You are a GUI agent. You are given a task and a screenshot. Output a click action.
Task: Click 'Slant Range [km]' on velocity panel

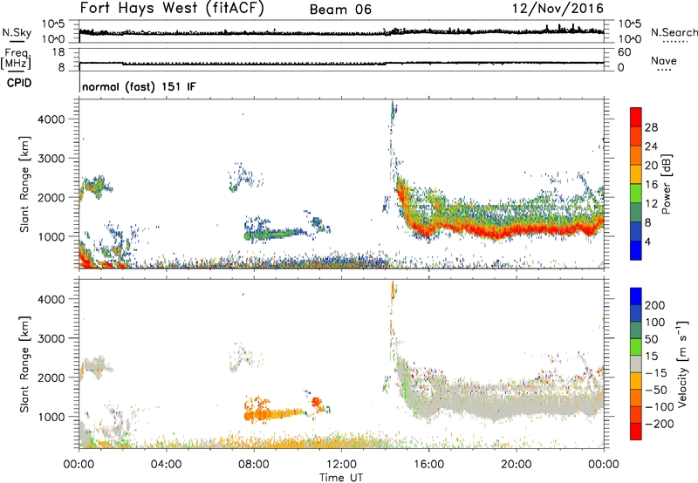[24, 364]
